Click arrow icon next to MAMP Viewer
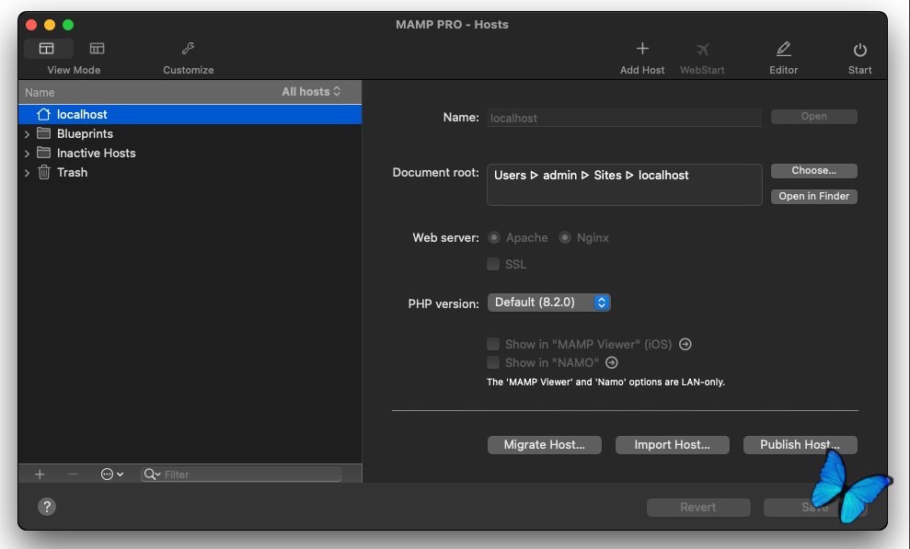This screenshot has width=910, height=549. 685,344
